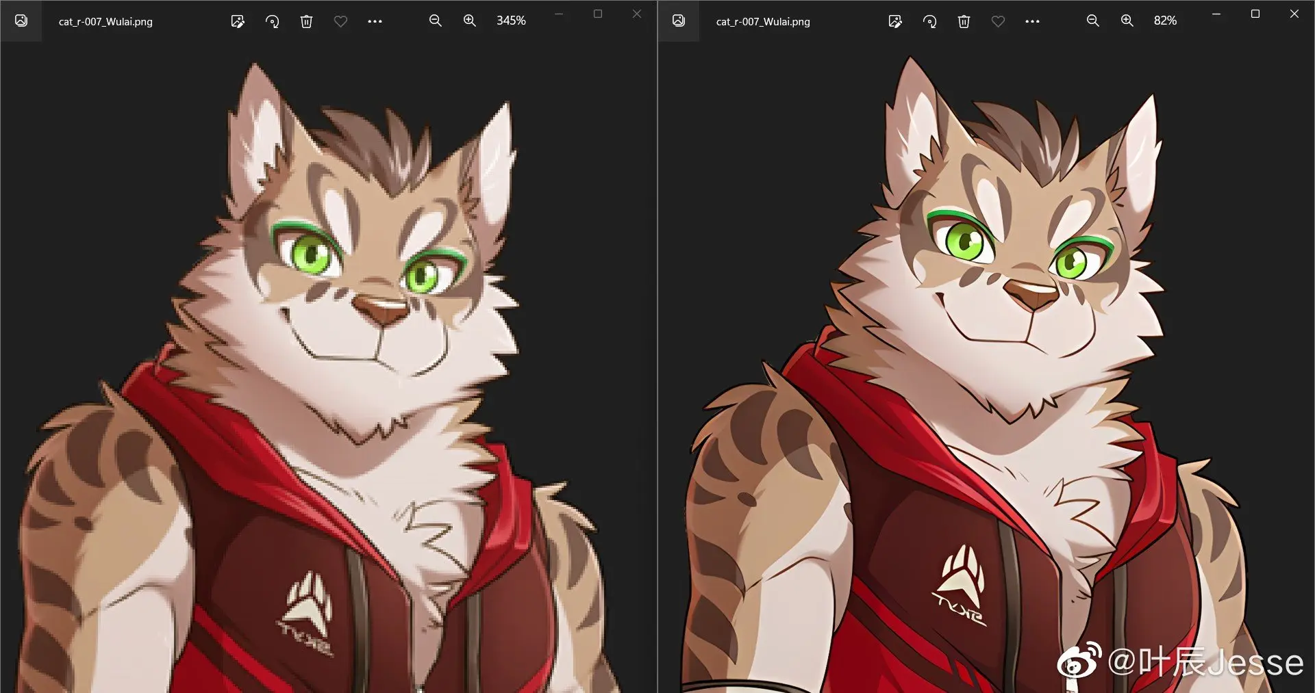Open Edit image tool in left window
This screenshot has height=693, width=1315.
click(x=238, y=21)
